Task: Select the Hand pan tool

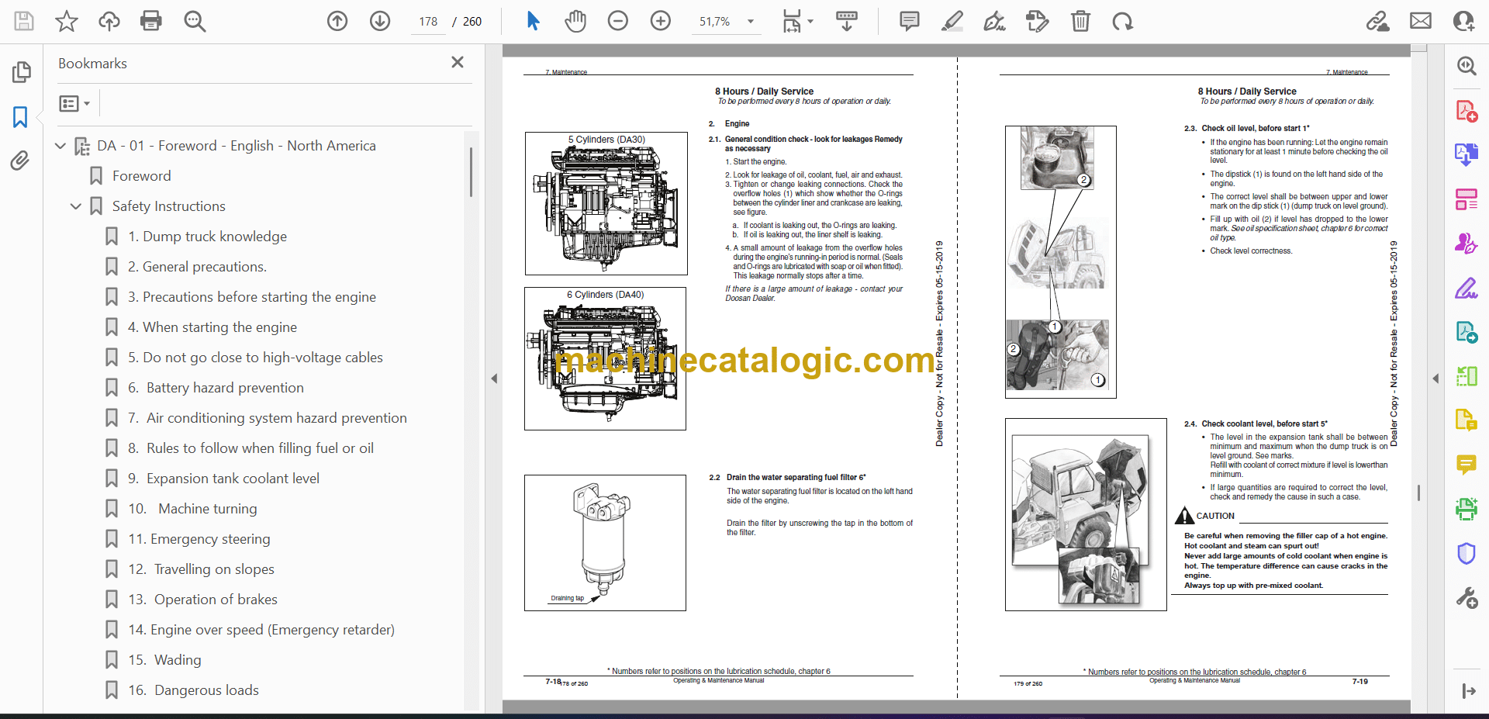Action: point(575,21)
